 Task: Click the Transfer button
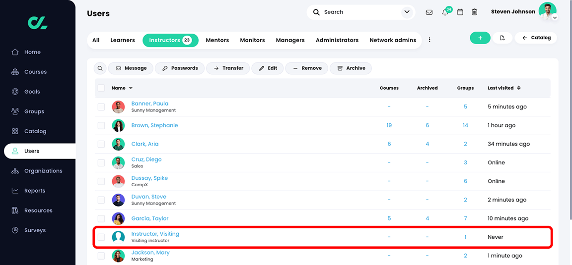228,68
